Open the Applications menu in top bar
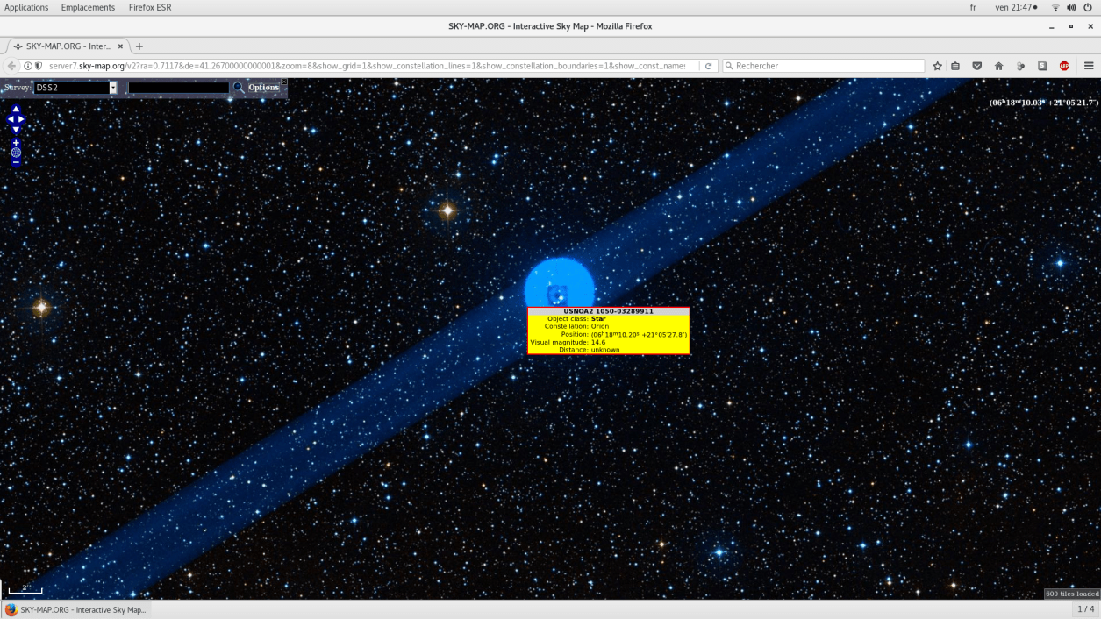Screen dimensions: 1101x619 tap(26, 7)
